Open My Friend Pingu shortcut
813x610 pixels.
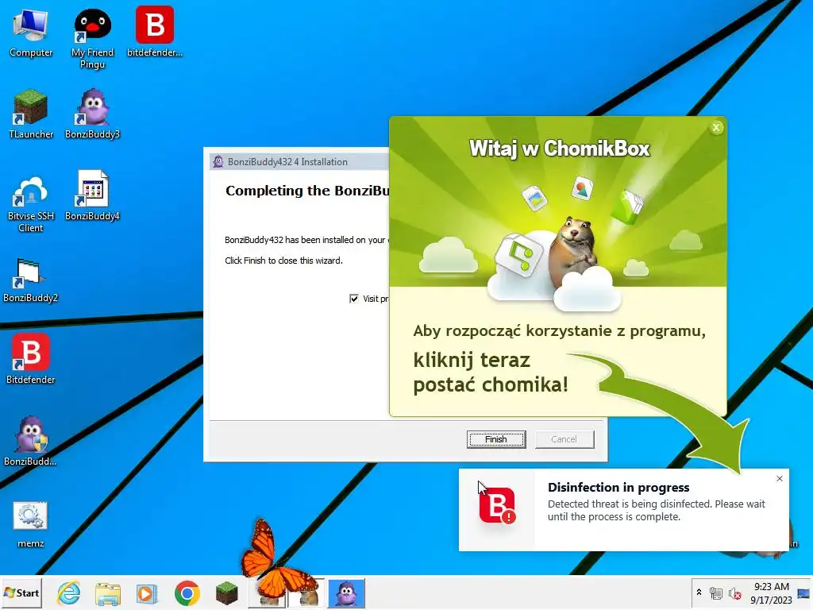click(x=92, y=39)
